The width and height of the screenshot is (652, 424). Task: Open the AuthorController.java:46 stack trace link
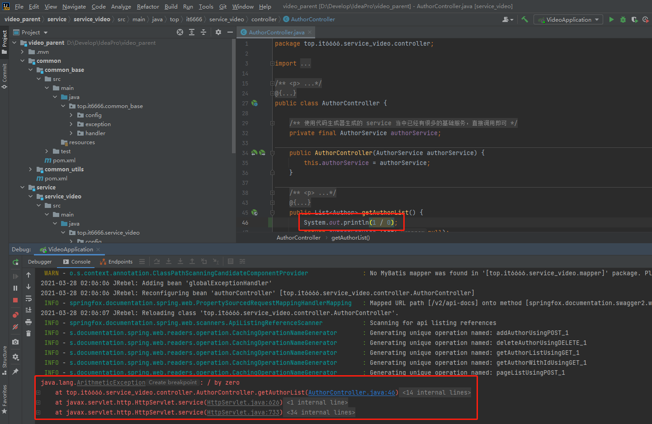[x=352, y=392]
